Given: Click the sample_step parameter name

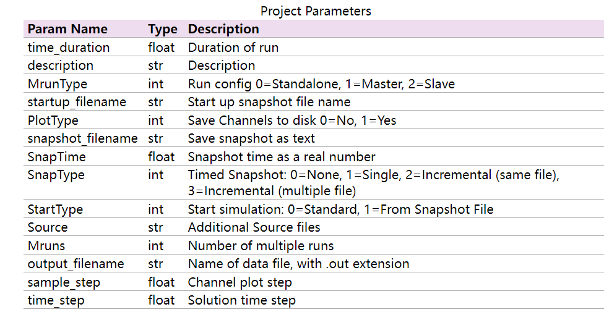Looking at the screenshot, I should pyautogui.click(x=64, y=282).
